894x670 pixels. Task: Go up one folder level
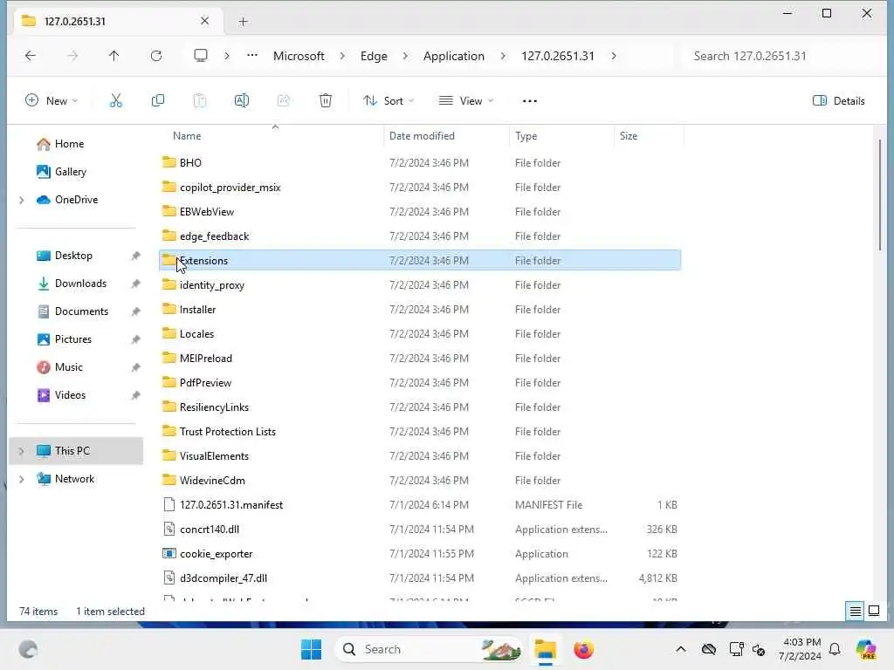(x=114, y=55)
